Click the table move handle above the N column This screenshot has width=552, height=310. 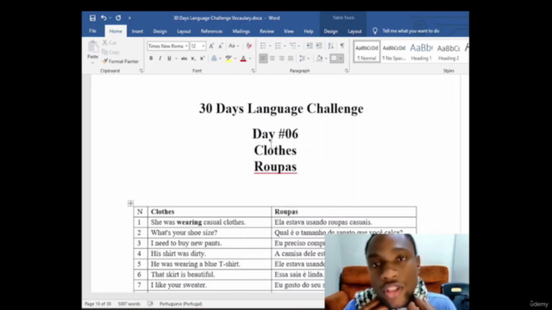(130, 203)
